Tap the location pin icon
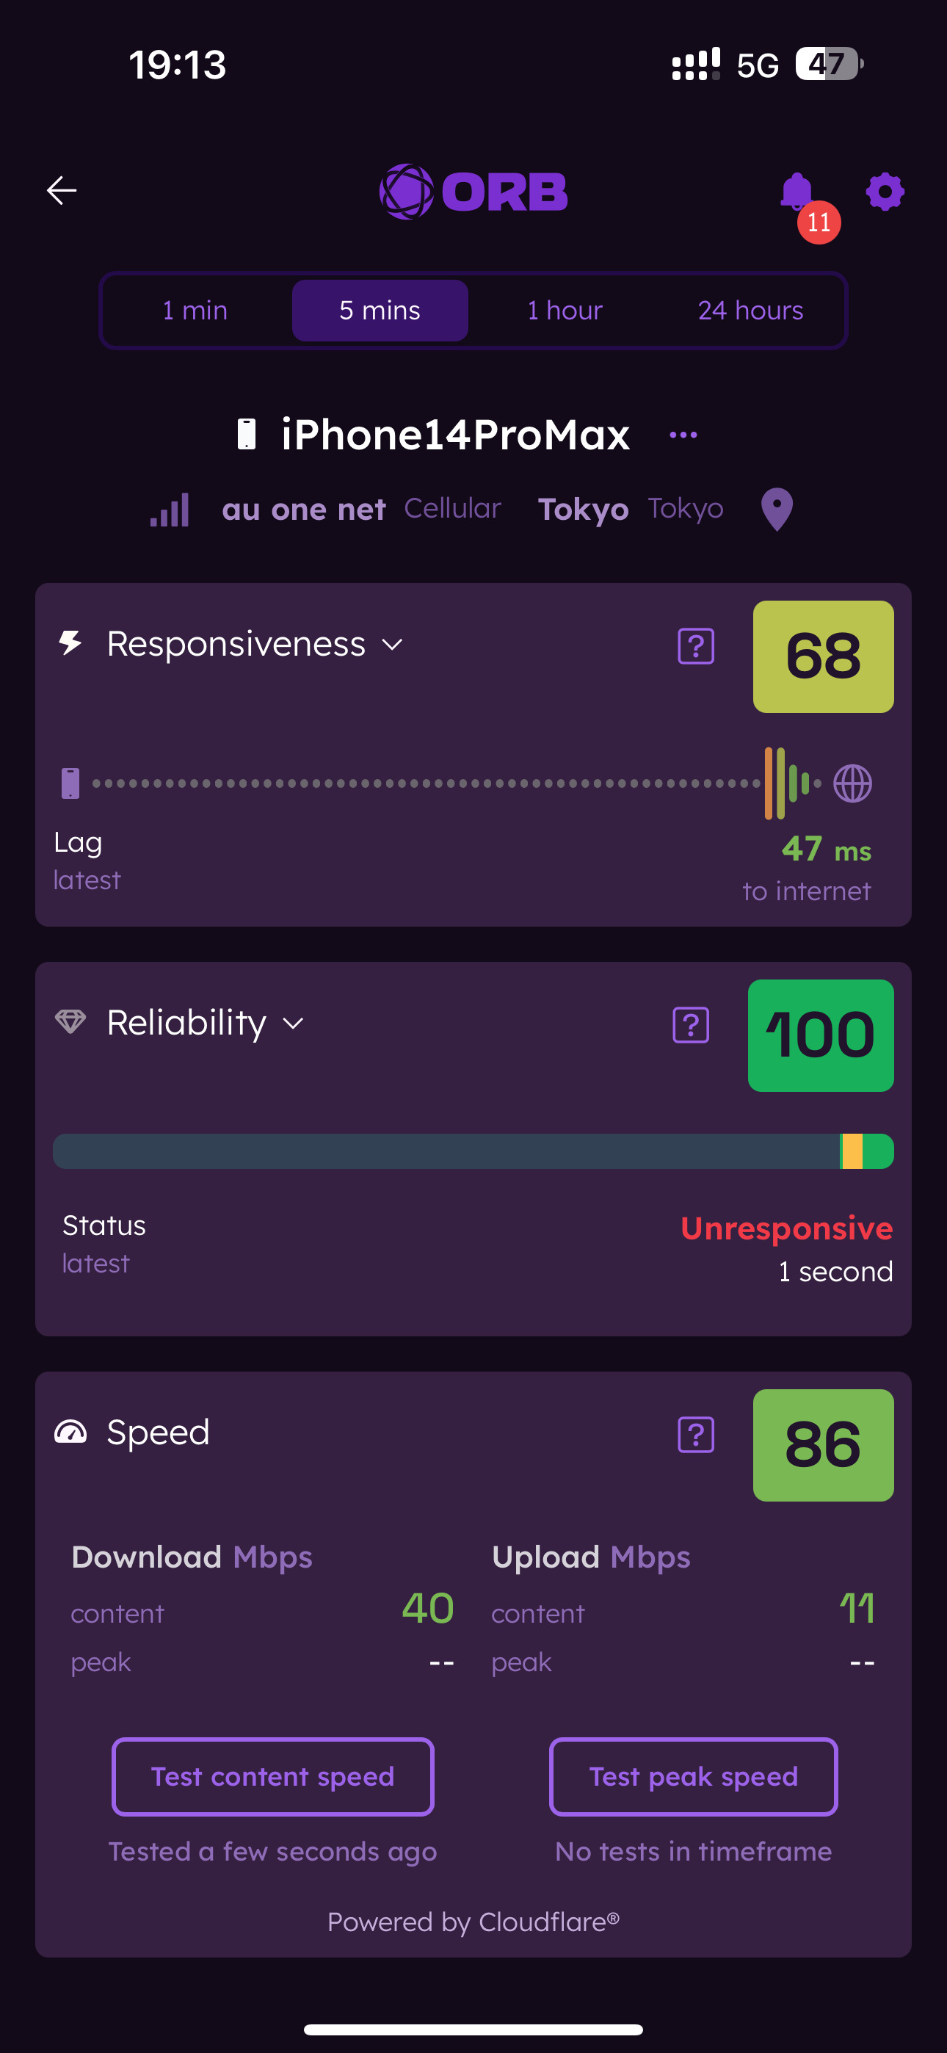The width and height of the screenshot is (947, 2053). [x=777, y=508]
